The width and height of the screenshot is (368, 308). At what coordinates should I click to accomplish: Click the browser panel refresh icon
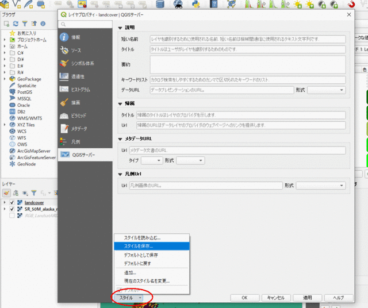pos(16,24)
